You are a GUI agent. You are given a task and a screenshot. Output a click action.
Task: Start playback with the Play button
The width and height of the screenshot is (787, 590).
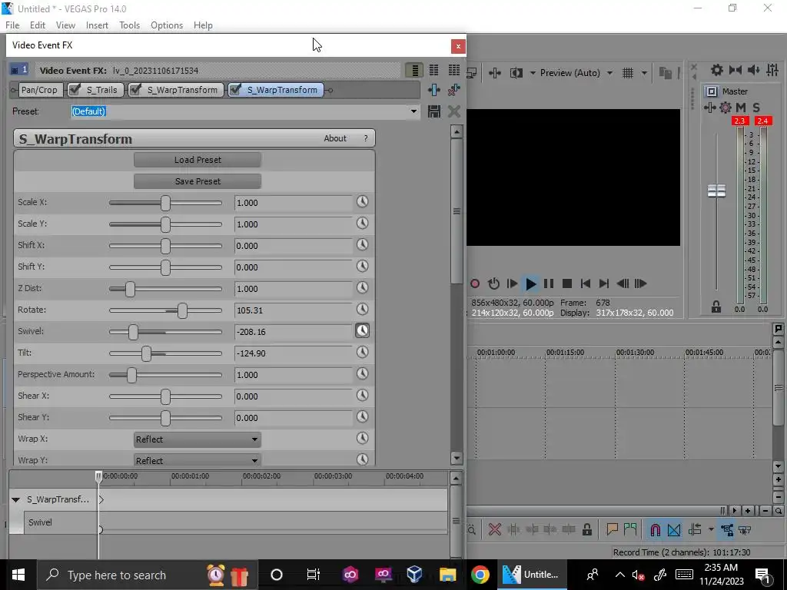tap(530, 283)
